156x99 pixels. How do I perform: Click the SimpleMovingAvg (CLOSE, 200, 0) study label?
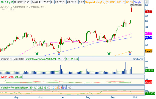click(x=105, y=2)
